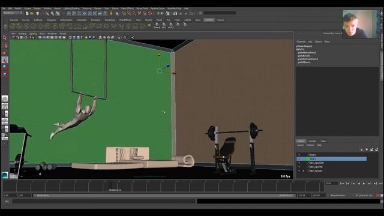Click the red move manipulator arrow
This screenshot has width=384, height=216.
(x=174, y=73)
